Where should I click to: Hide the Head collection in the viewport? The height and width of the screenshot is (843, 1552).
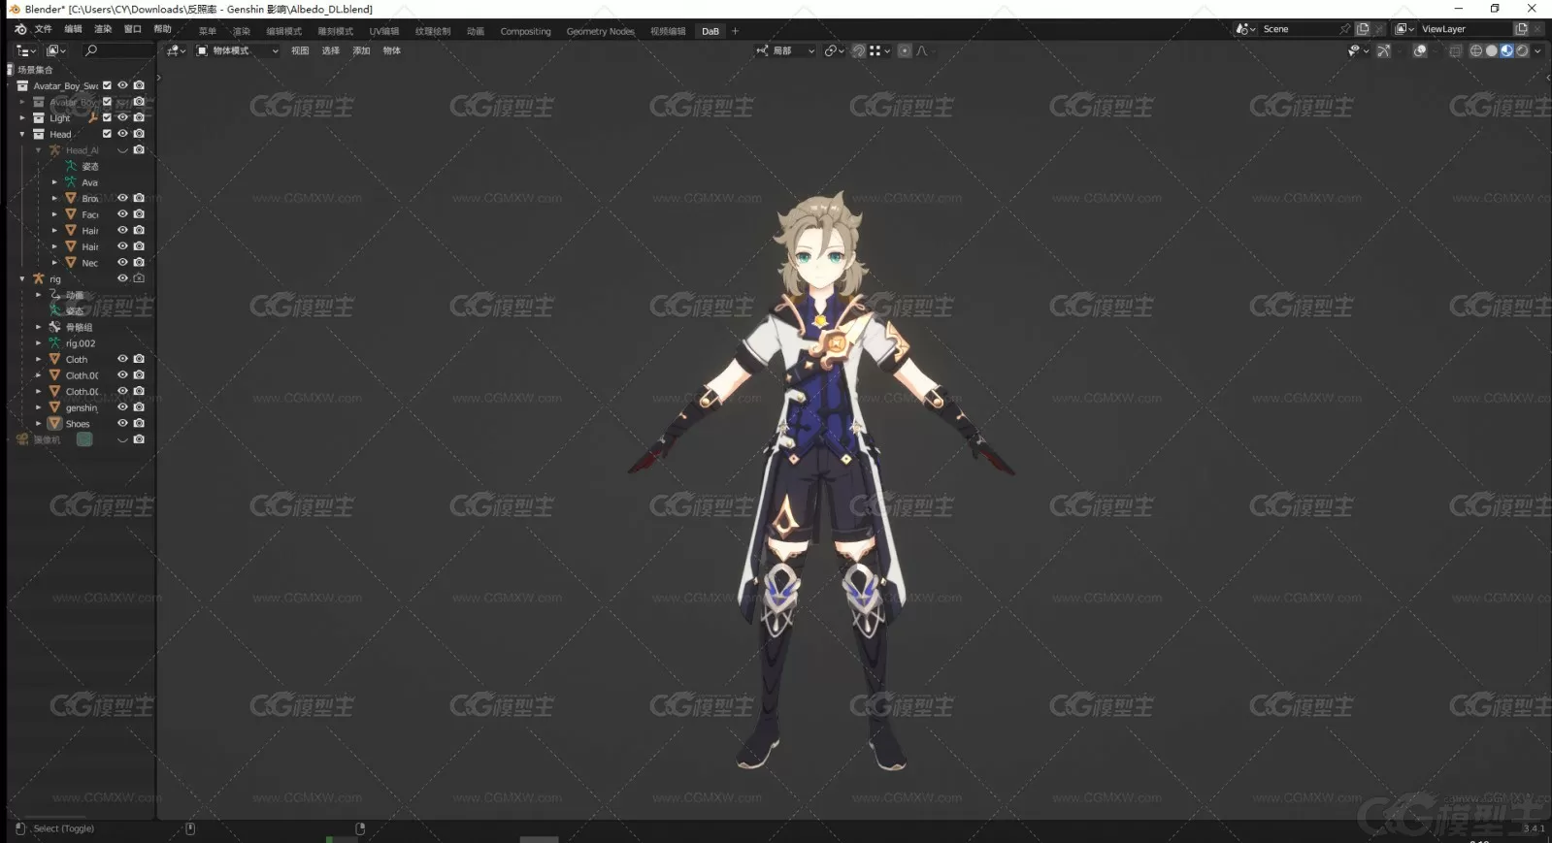click(122, 134)
